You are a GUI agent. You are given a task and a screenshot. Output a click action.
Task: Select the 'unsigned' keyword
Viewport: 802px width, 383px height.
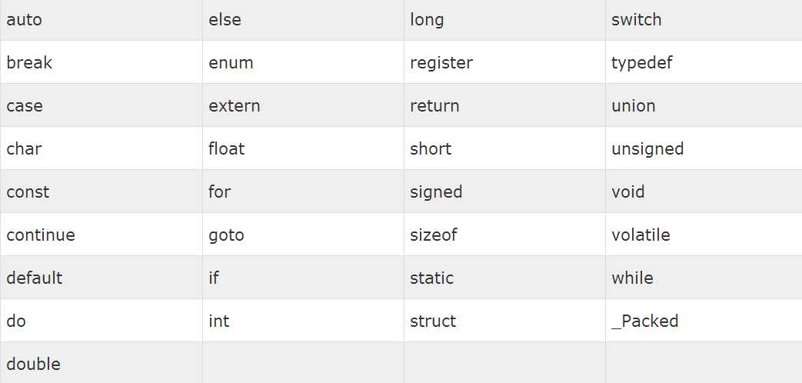tap(647, 148)
